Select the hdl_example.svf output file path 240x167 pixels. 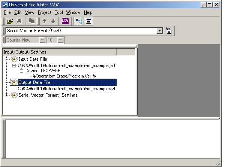pyautogui.click(x=66, y=89)
